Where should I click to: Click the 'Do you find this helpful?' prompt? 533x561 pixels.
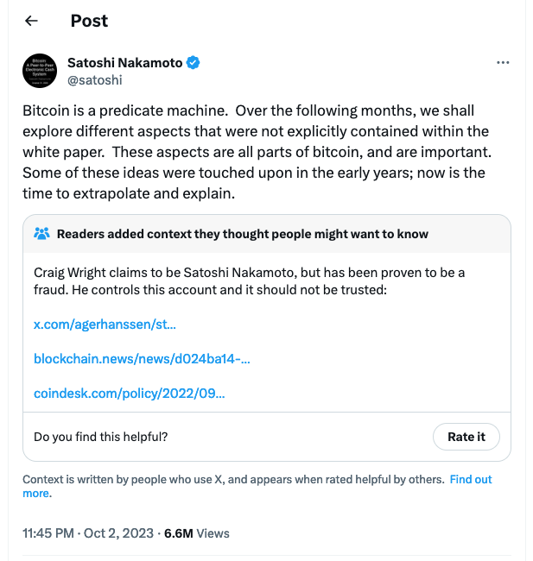(101, 437)
